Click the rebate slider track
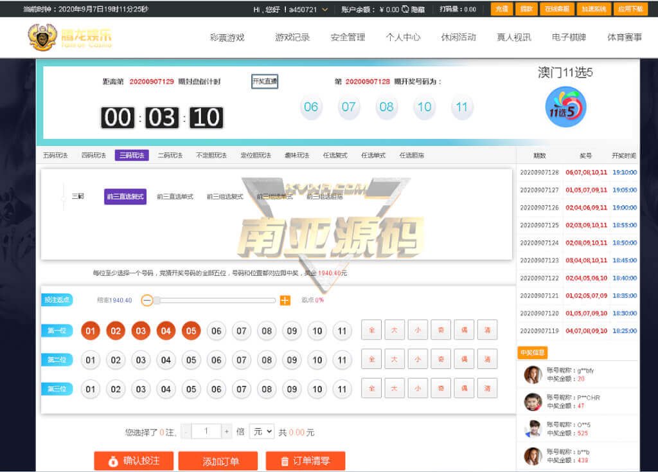Screen dimensions: 658x472 [x=215, y=300]
